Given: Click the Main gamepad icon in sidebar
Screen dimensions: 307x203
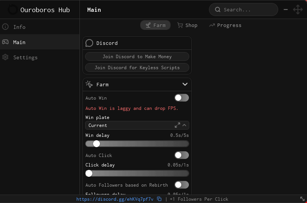Looking at the screenshot, I should [x=5, y=42].
